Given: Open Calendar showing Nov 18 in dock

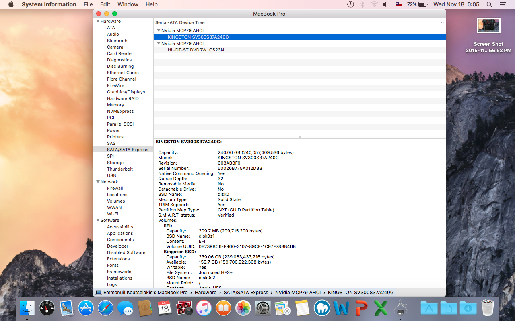Looking at the screenshot, I should (165, 308).
